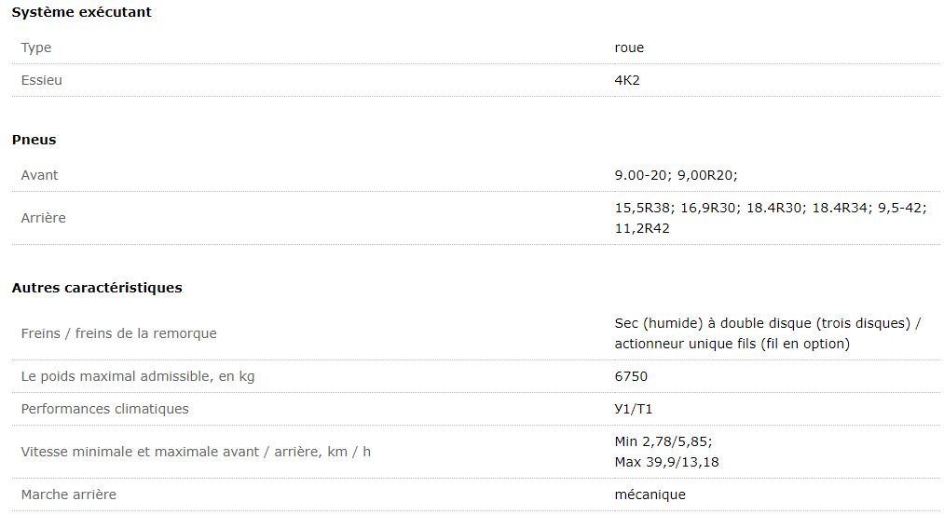Click the 'Système exécutant' section heading
The image size is (944, 515).
(x=81, y=12)
